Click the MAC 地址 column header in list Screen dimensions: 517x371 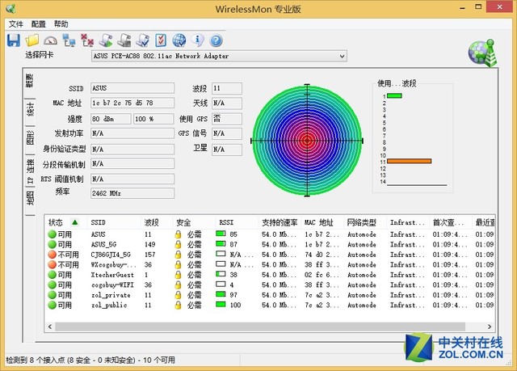click(322, 222)
